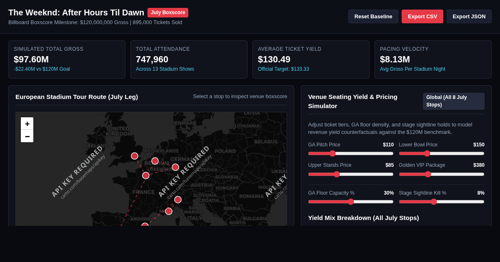
Task: Select the stop marker on the Monaco label
Action: click(x=169, y=211)
